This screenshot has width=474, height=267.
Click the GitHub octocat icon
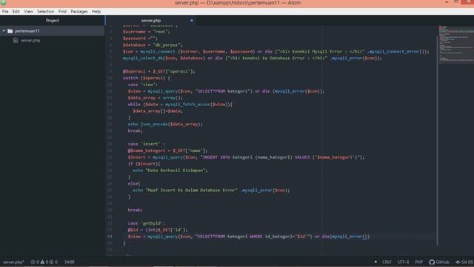coord(432,262)
